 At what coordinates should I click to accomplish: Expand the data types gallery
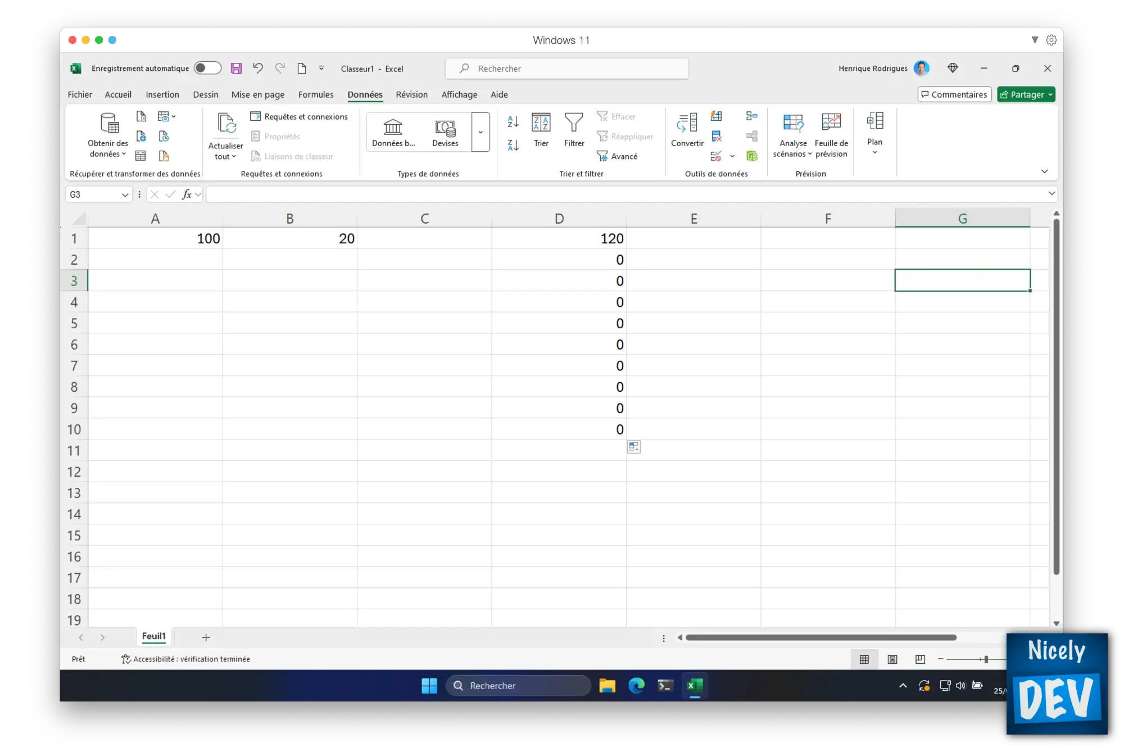481,132
